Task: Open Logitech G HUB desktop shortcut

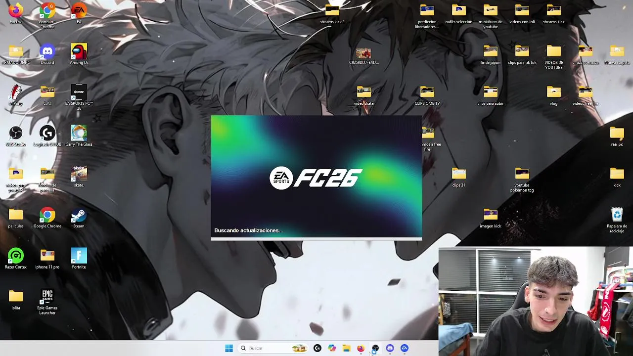Action: [47, 136]
